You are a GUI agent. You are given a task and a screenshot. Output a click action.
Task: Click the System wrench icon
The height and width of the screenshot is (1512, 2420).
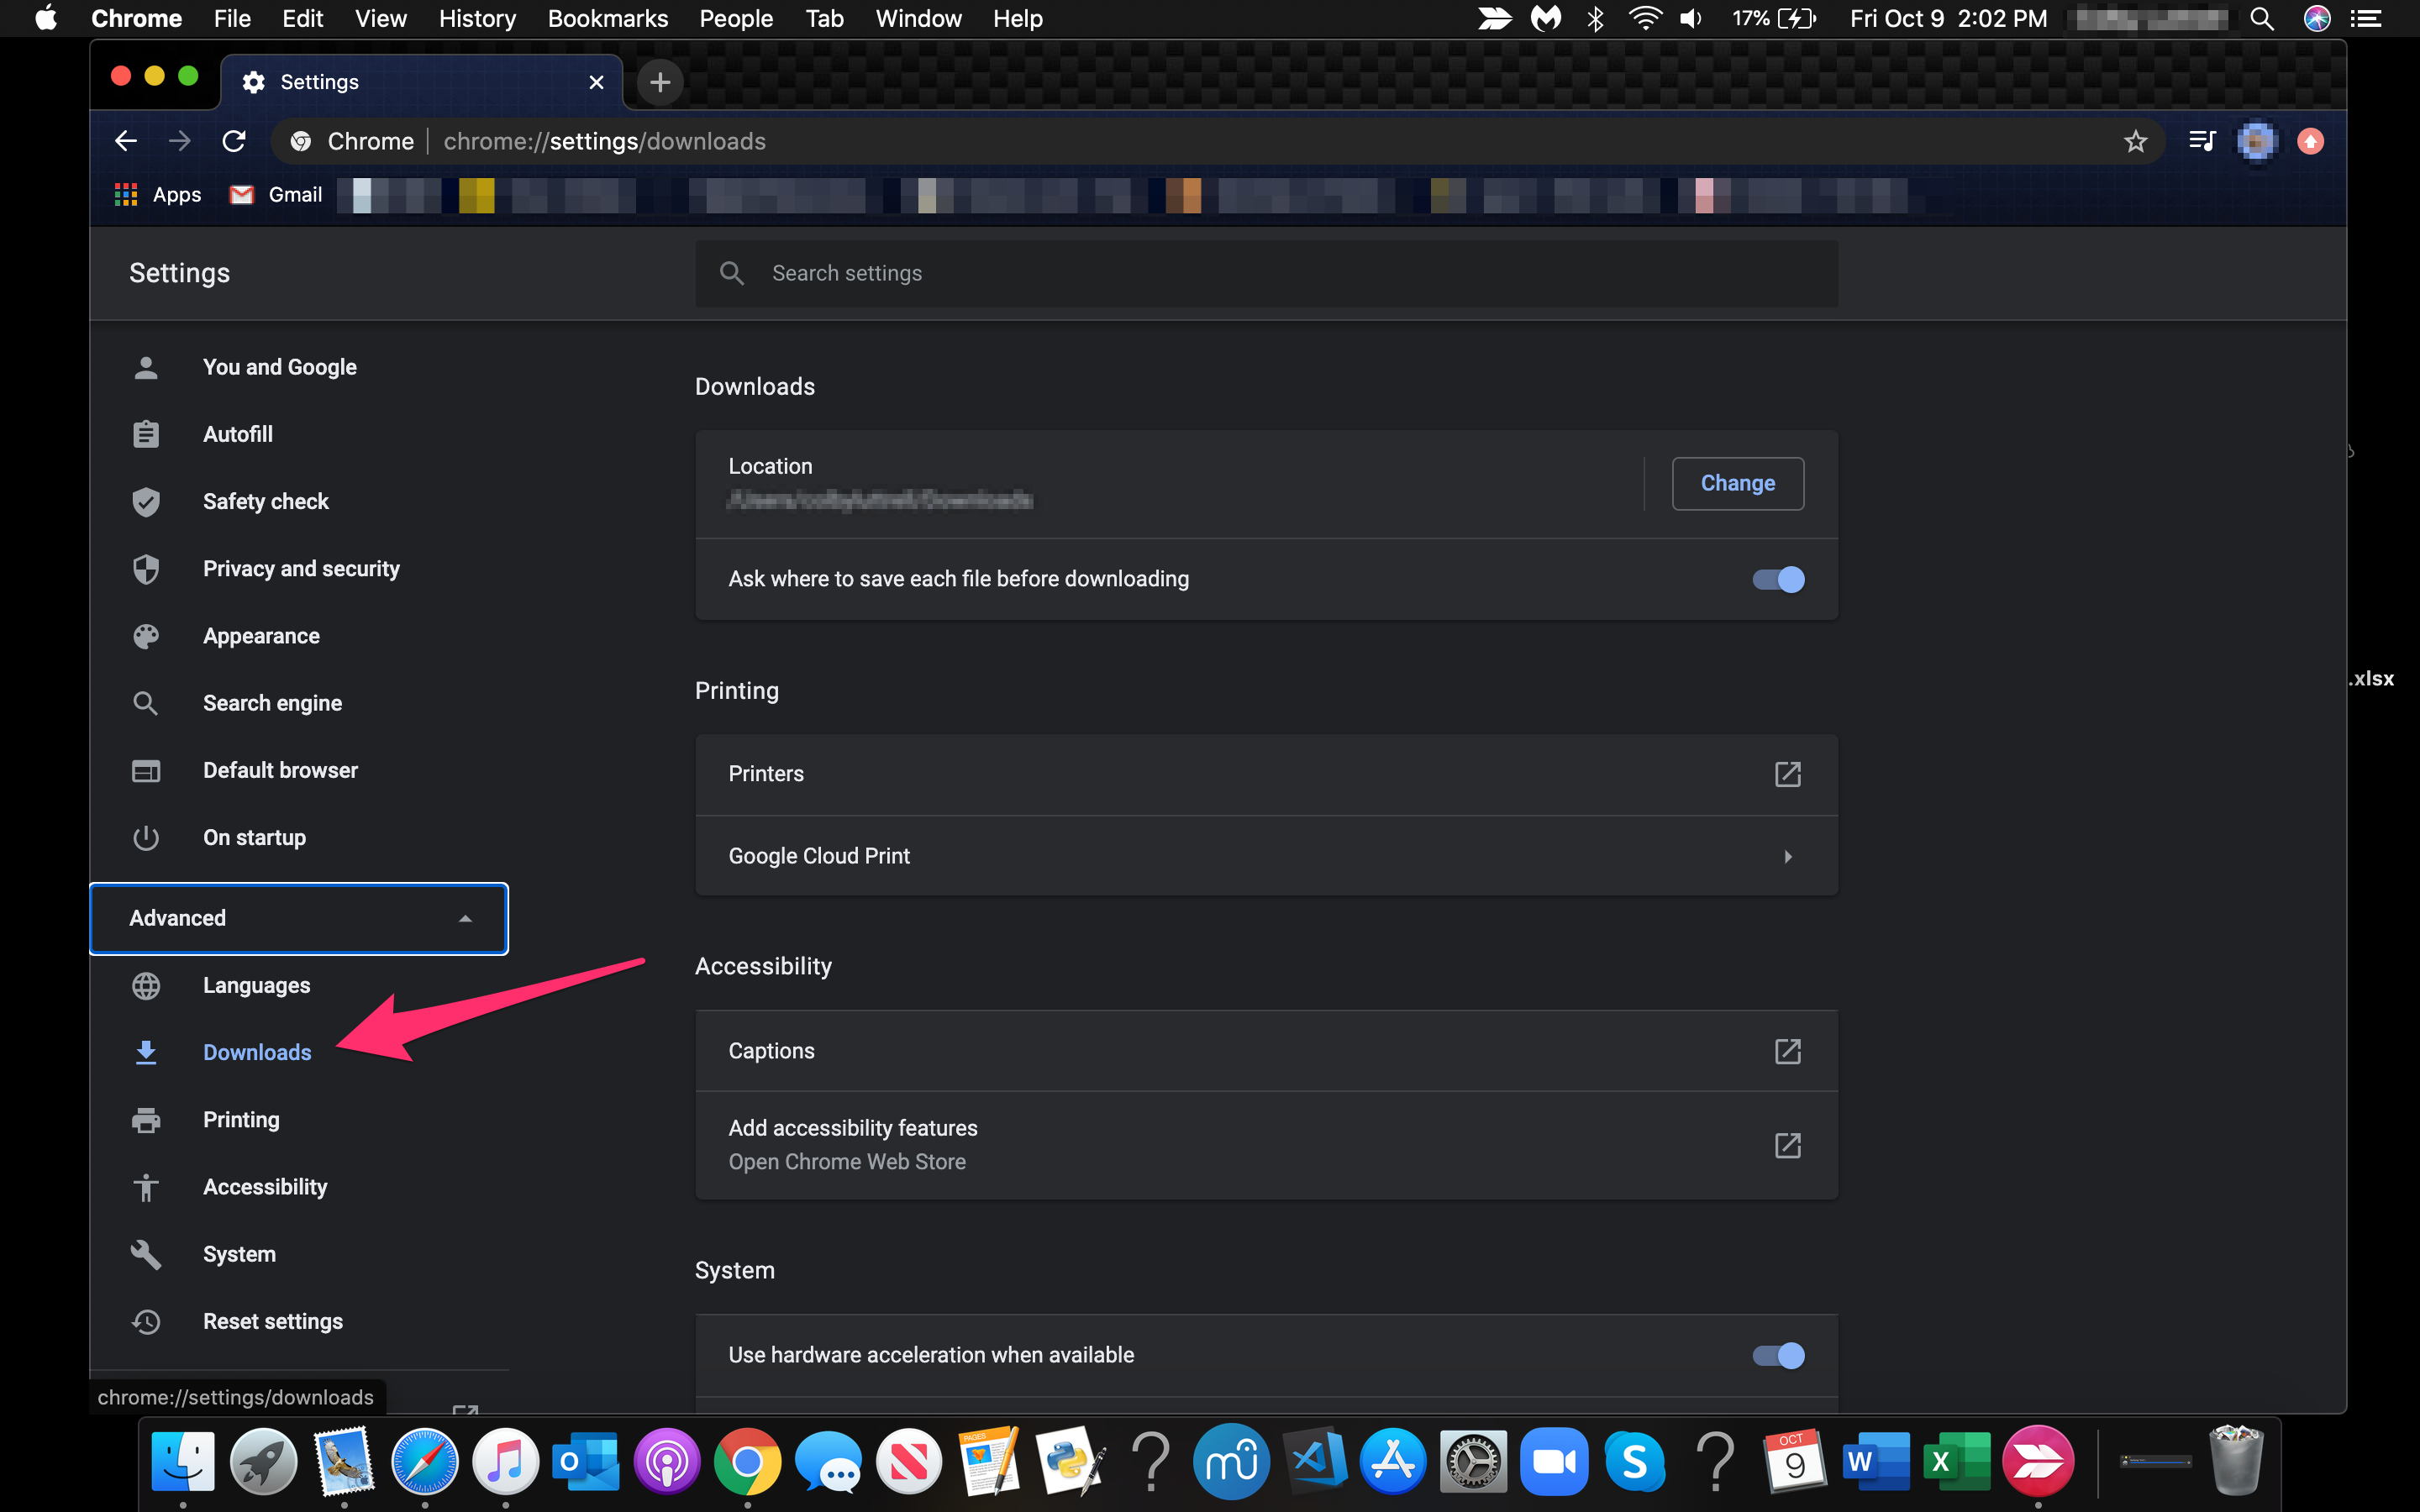click(x=146, y=1254)
